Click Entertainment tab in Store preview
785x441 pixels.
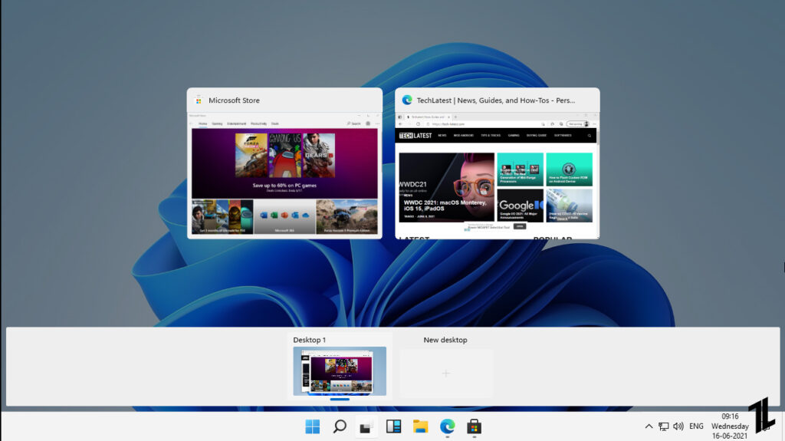point(236,123)
